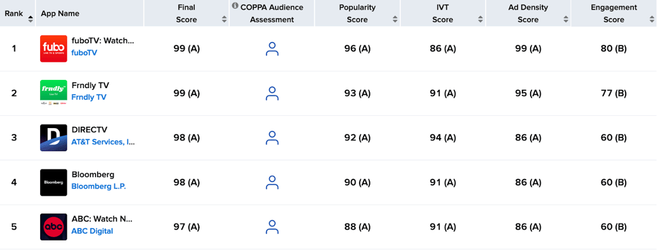The width and height of the screenshot is (661, 250).
Task: Click Bloomberg's COPPA audience person icon
Action: (272, 183)
